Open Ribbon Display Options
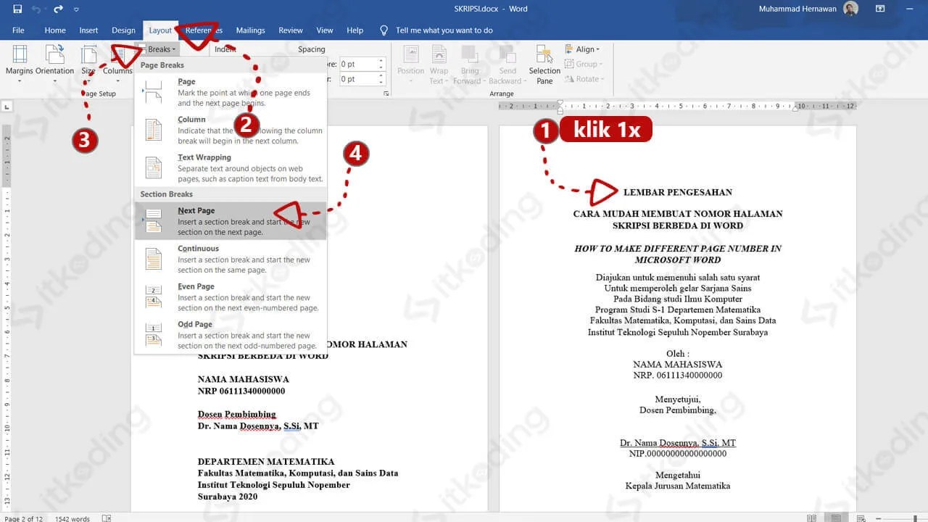The width and height of the screenshot is (928, 522). (x=880, y=9)
